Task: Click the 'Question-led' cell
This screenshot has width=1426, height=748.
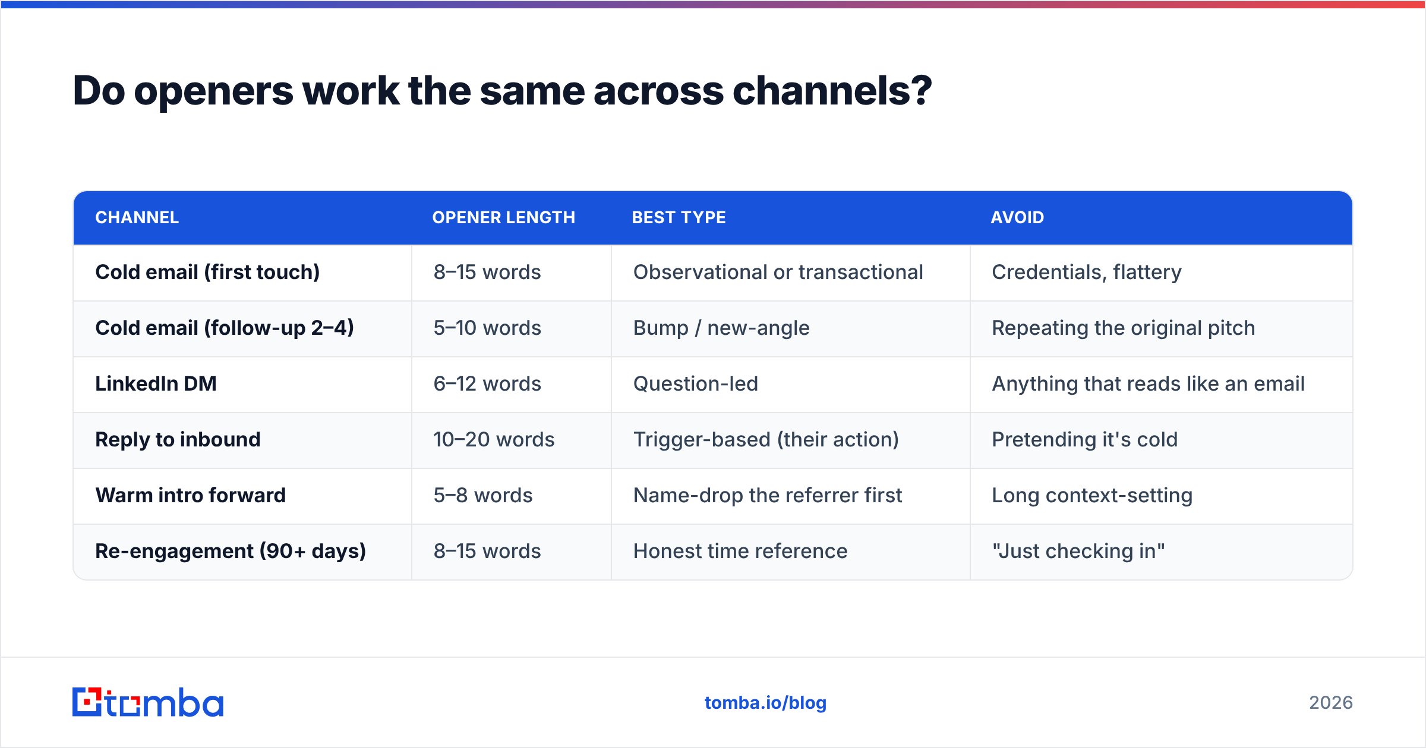Action: pyautogui.click(x=696, y=383)
